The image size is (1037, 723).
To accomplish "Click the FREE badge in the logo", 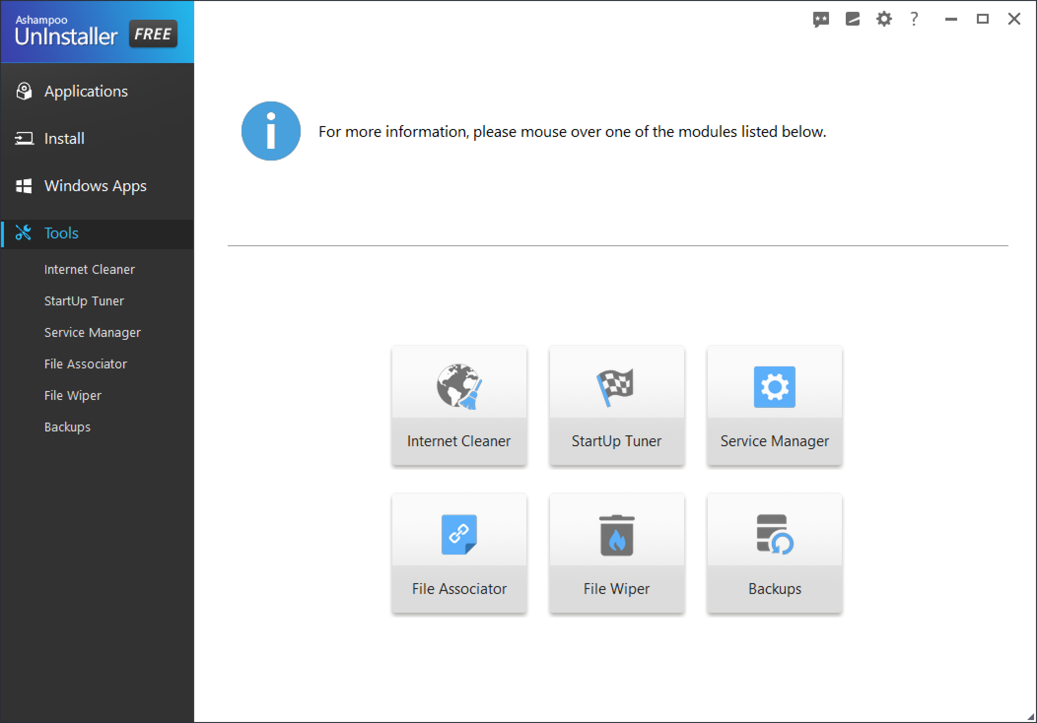I will point(153,34).
